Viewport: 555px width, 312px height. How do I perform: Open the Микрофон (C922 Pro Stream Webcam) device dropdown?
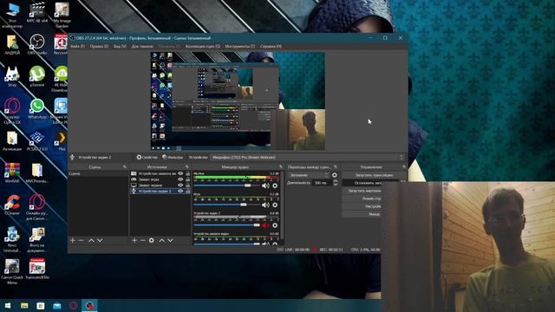[x=307, y=158]
